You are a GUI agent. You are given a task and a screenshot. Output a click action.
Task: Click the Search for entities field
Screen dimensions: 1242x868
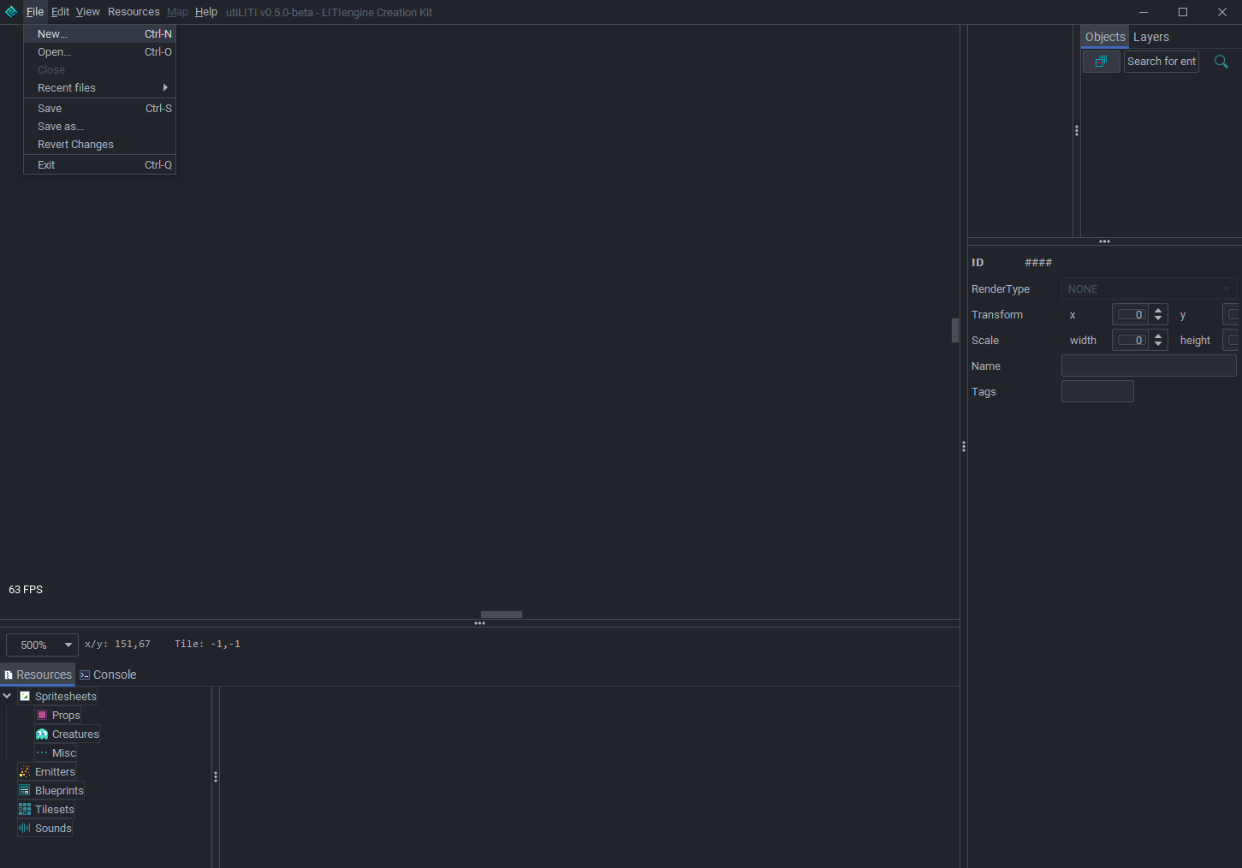point(1161,62)
